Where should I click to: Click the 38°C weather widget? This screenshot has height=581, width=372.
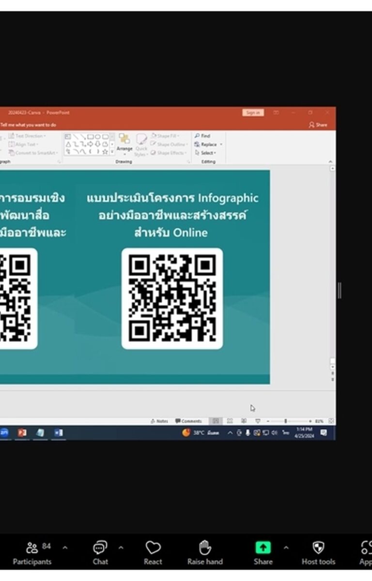point(201,433)
